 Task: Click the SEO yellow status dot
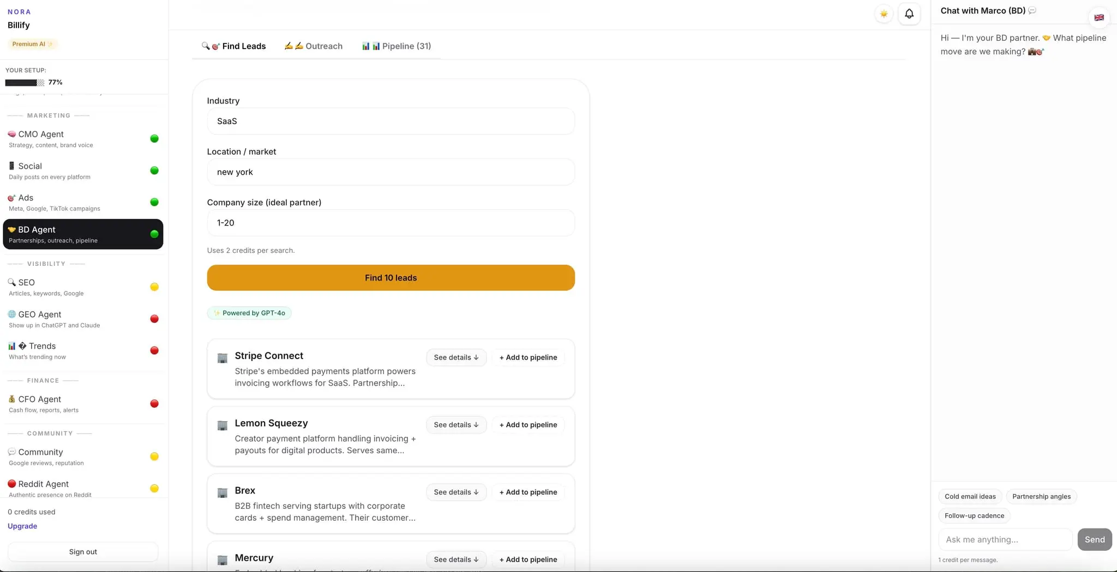point(154,287)
